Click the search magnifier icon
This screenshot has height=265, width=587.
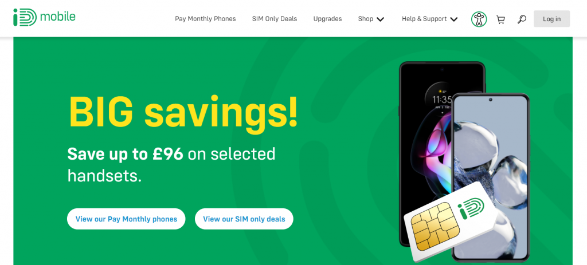pyautogui.click(x=522, y=19)
